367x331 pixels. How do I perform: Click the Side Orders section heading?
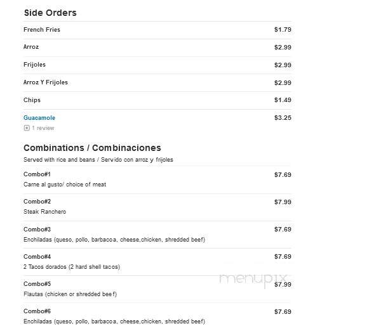point(50,13)
